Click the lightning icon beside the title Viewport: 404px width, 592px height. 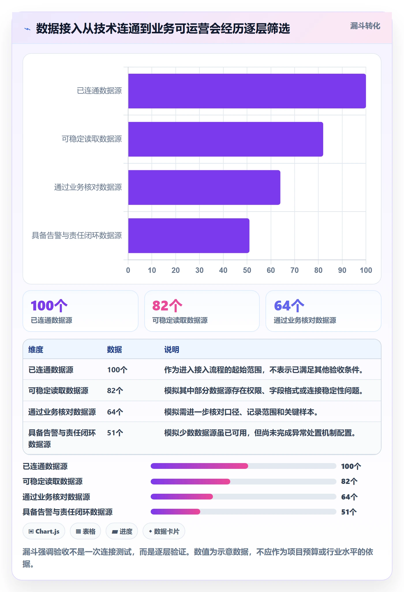27,29
